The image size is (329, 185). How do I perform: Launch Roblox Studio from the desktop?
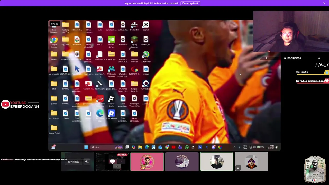[111, 101]
